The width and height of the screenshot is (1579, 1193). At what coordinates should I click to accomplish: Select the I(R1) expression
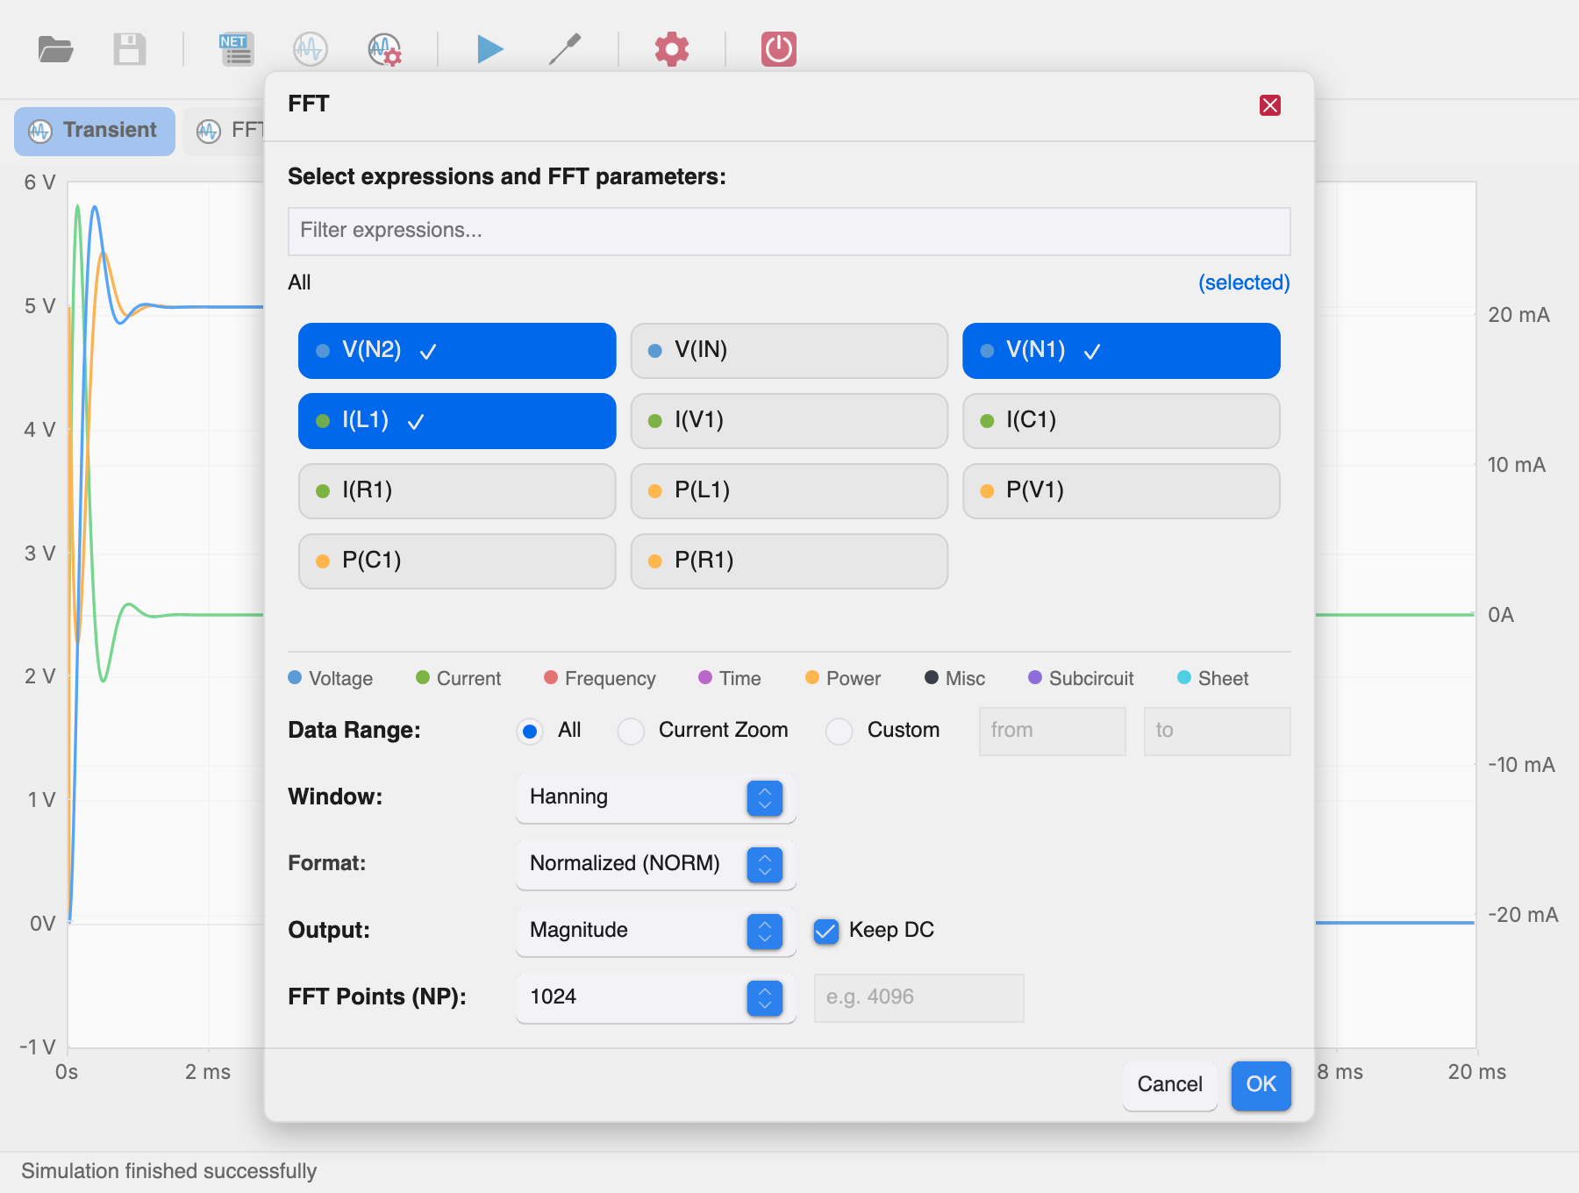click(x=457, y=491)
